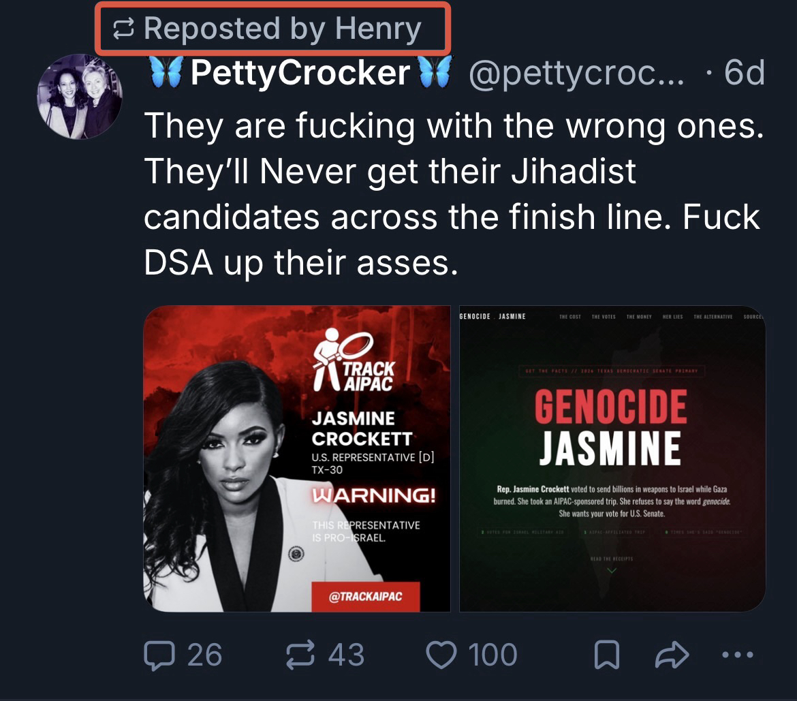Click the reply count 26
Image resolution: width=797 pixels, height=701 pixels.
[204, 655]
